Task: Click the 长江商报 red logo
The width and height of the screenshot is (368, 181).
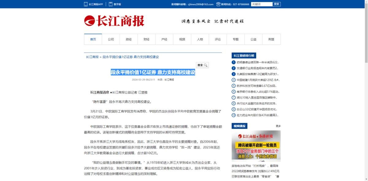Action: click(x=114, y=21)
